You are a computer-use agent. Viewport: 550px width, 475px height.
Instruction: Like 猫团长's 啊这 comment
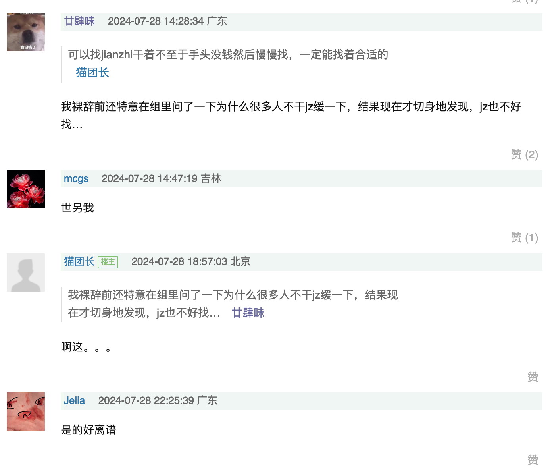(x=533, y=377)
